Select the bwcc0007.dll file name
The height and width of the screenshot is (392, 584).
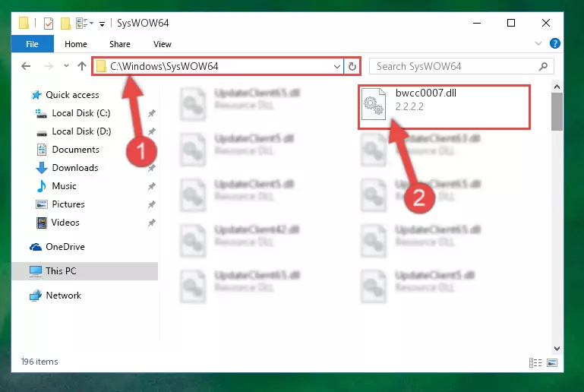tap(426, 93)
